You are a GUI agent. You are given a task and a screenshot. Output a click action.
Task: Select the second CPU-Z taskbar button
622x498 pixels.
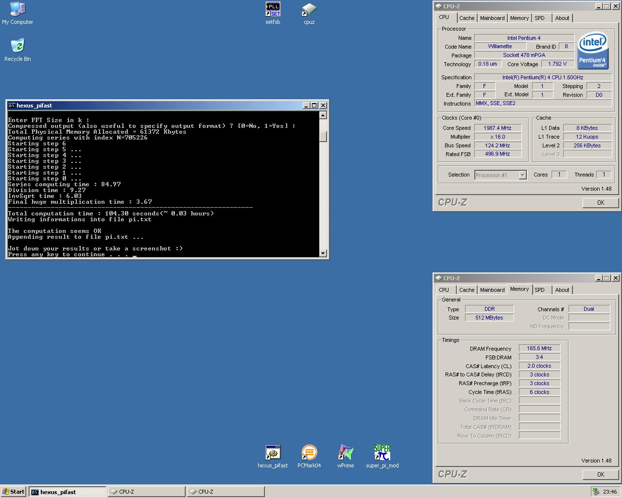pos(225,492)
